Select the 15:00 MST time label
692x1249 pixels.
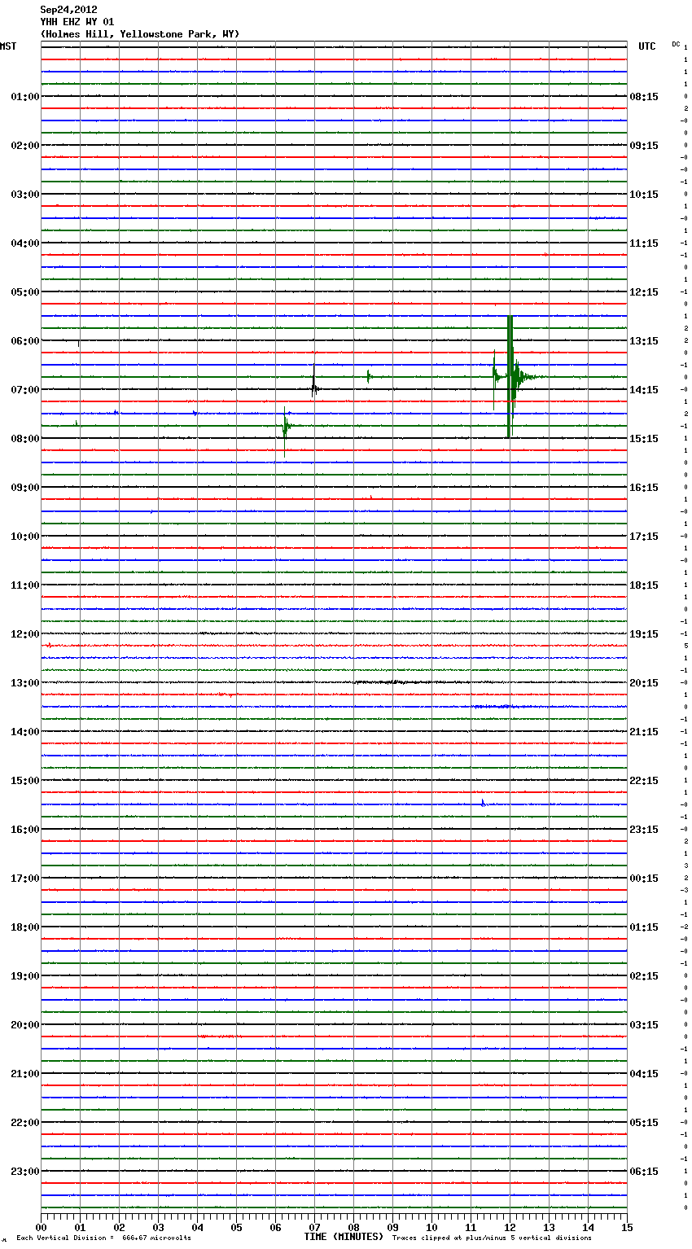click(25, 781)
